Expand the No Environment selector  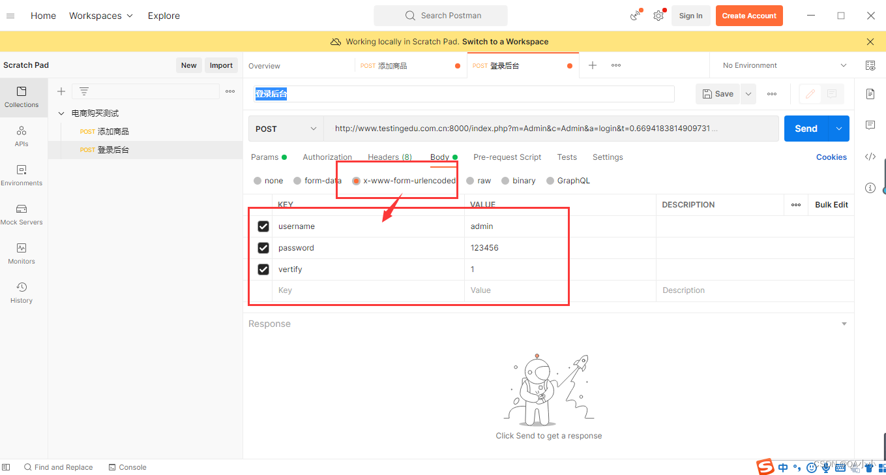781,65
